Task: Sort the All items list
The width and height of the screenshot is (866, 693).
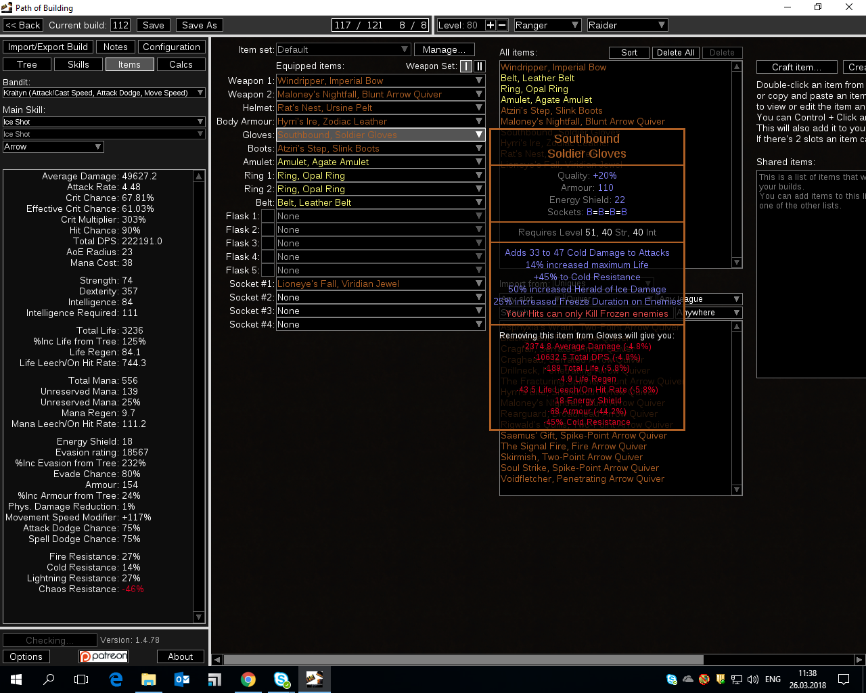Action: click(629, 52)
